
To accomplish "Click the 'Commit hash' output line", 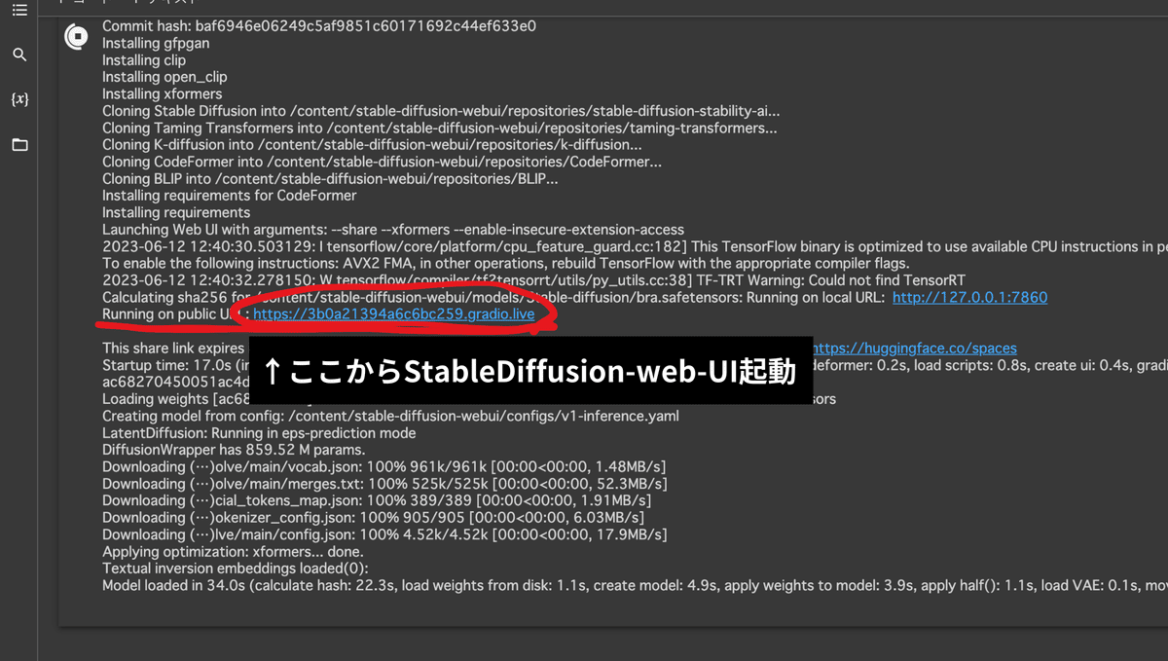I will point(319,26).
